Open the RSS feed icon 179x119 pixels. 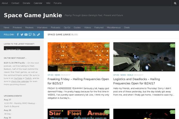(34, 35)
